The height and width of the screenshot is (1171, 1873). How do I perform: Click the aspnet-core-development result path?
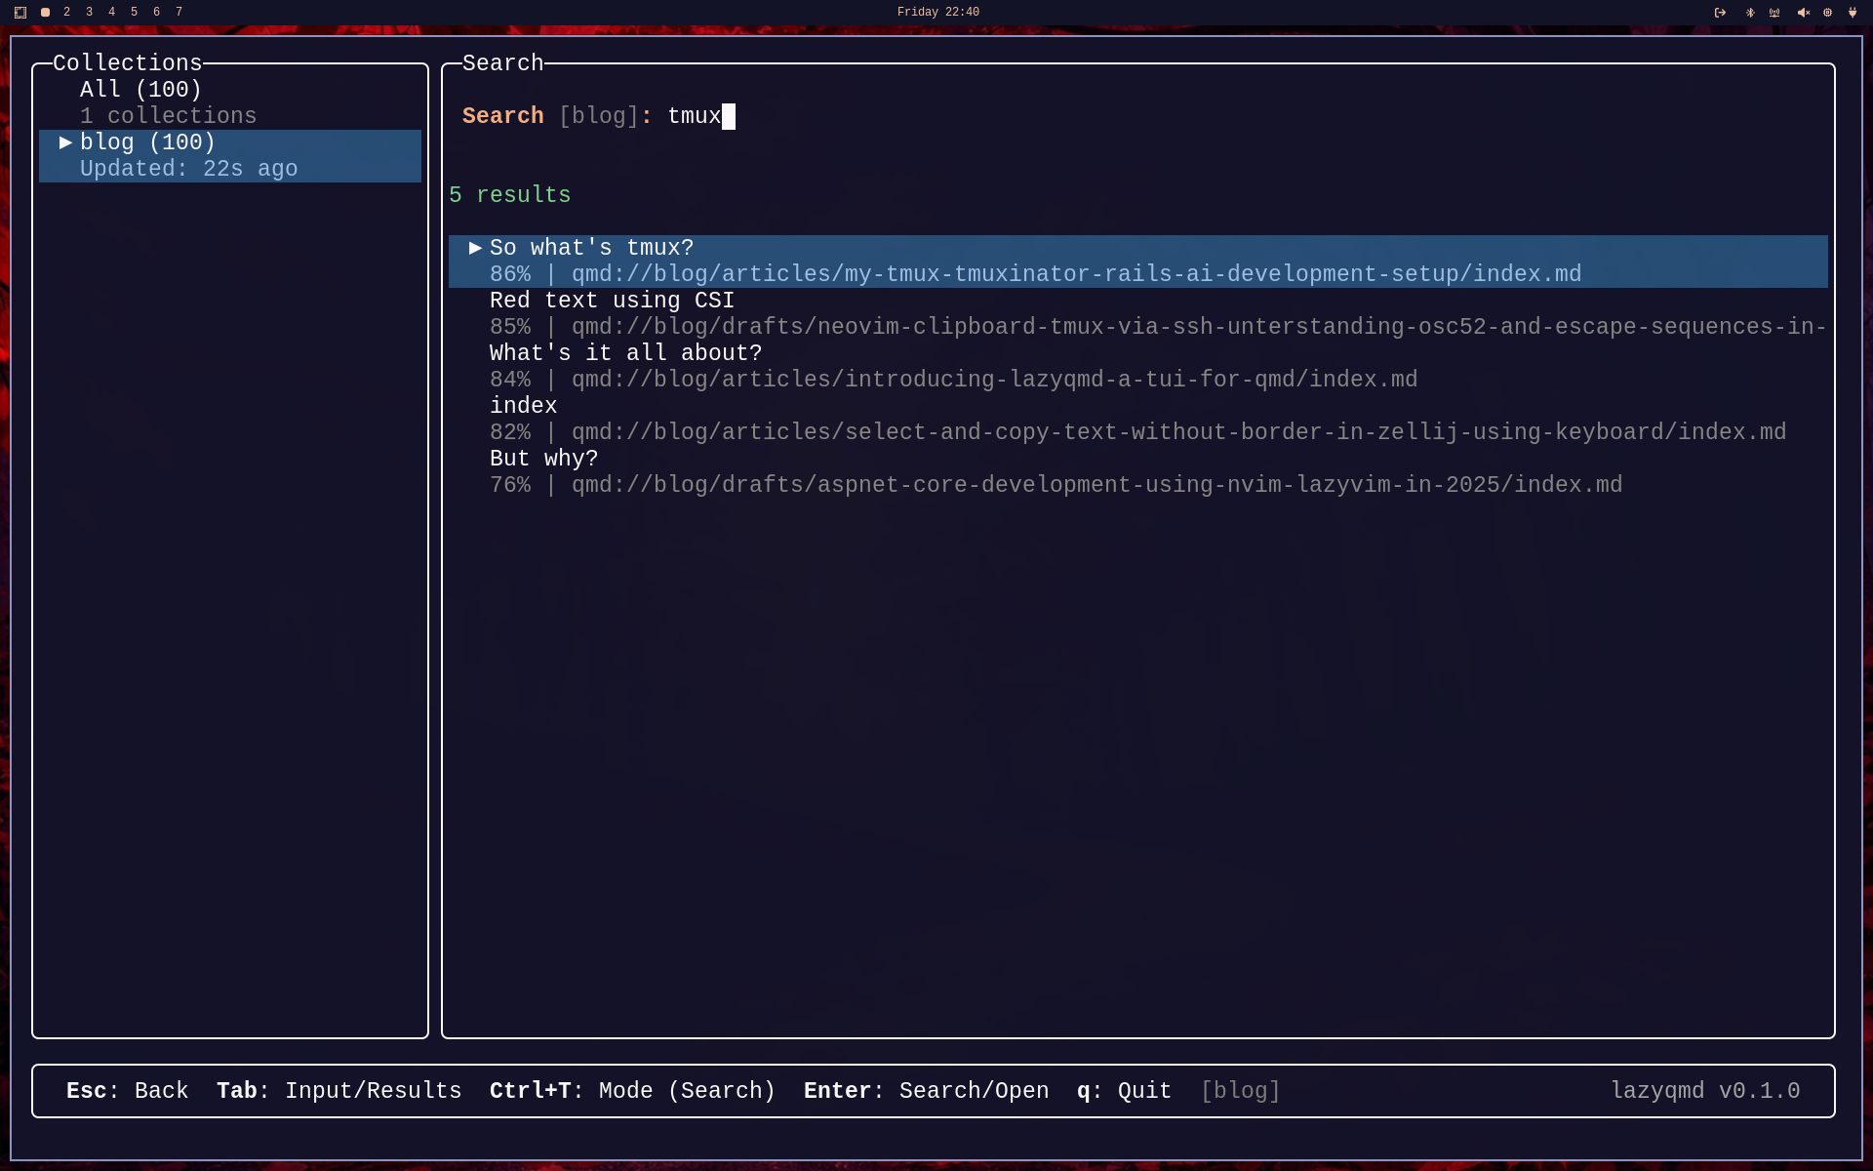pyautogui.click(x=1096, y=485)
